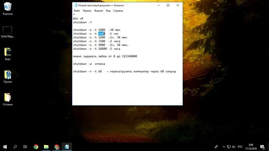Screen dimensions: 269x151
Task: Show hidden system tray icons
Action: pyautogui.click(x=224, y=147)
